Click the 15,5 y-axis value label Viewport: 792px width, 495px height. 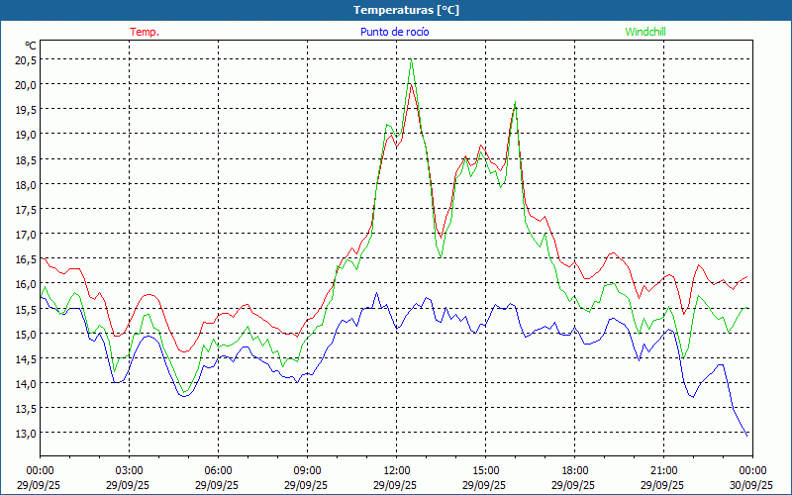(26, 309)
